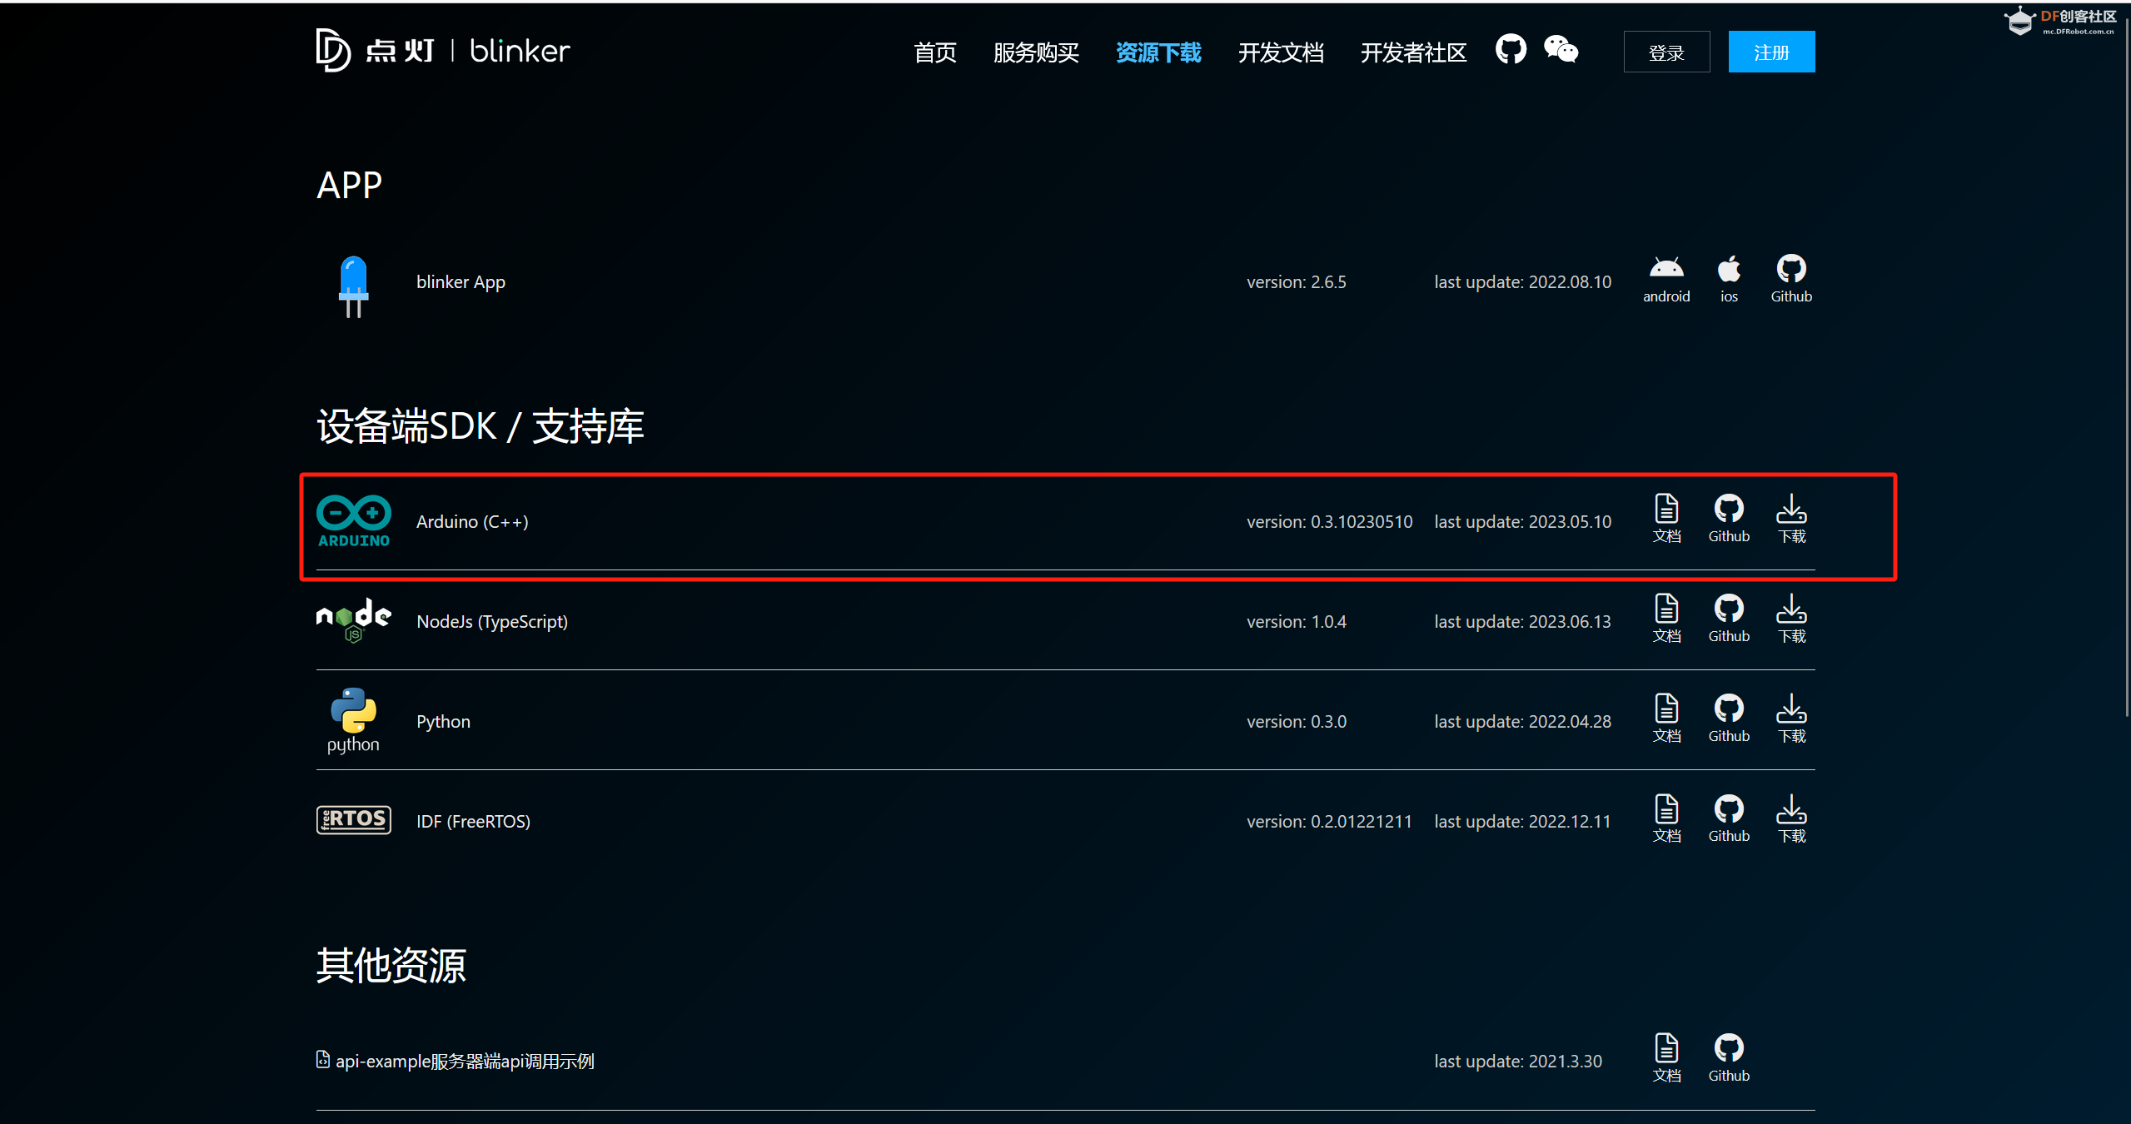Click Arduino (C++) name text

472,522
